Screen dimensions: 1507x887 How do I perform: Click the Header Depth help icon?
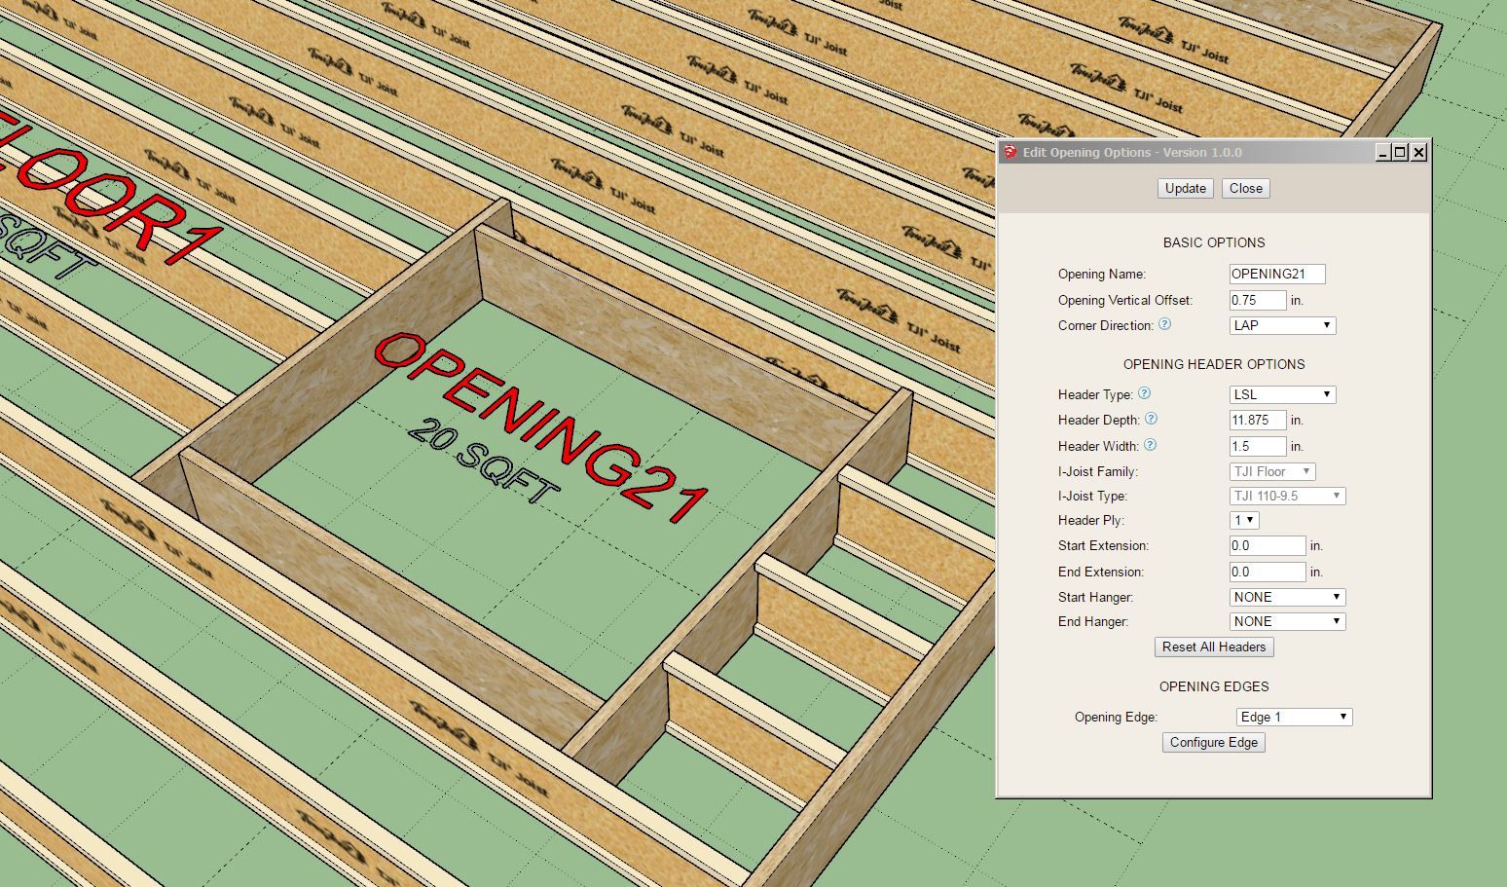point(1151,419)
